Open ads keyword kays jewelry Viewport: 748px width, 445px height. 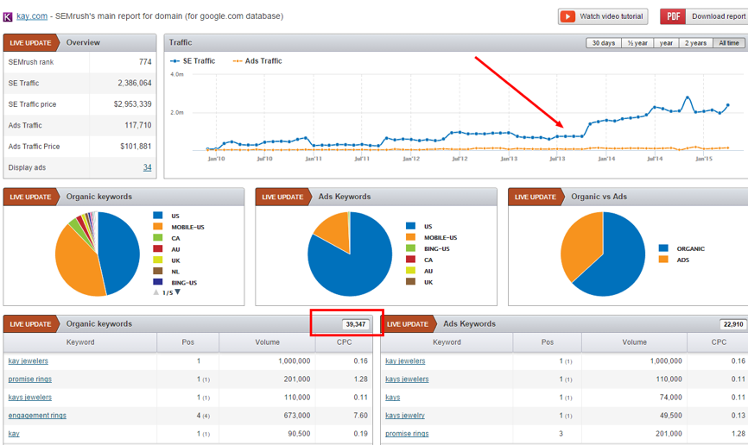(405, 415)
